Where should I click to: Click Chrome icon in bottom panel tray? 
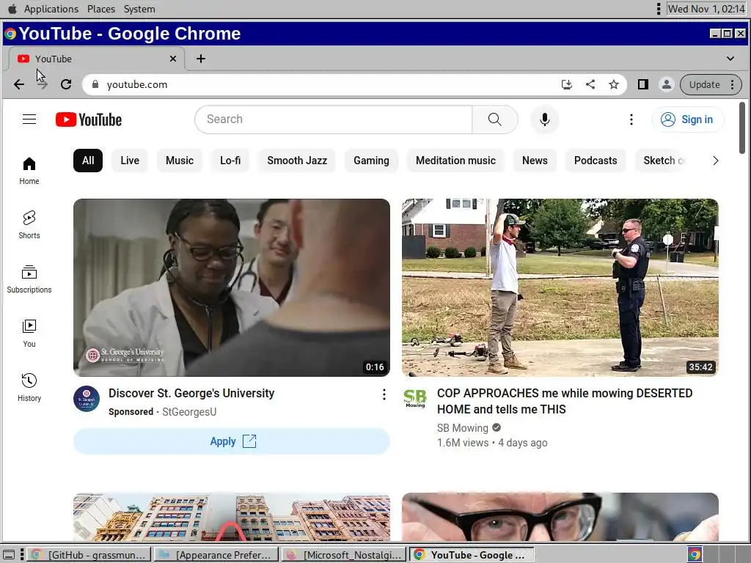coord(695,554)
